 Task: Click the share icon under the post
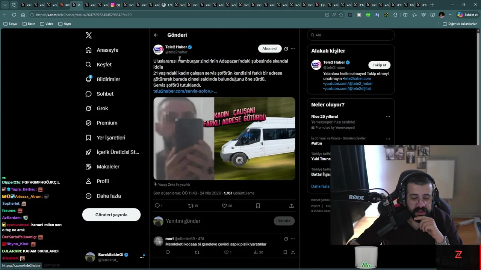(x=291, y=205)
